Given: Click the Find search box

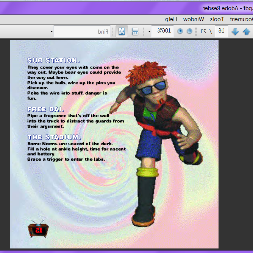Looking at the screenshot, I should pos(82,31).
